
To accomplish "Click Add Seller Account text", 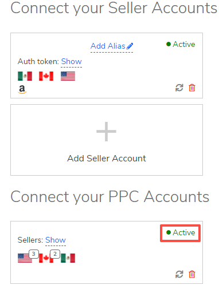I will [x=107, y=159].
